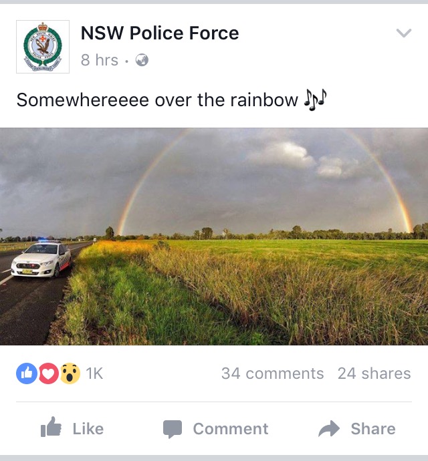Click the speech bubble Comment icon
This screenshot has width=428, height=461.
173,429
